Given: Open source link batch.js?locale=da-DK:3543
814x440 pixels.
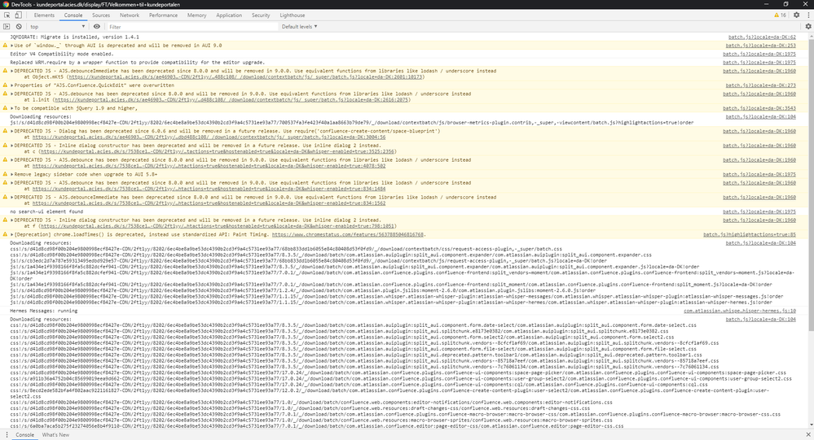Looking at the screenshot, I should (759, 108).
